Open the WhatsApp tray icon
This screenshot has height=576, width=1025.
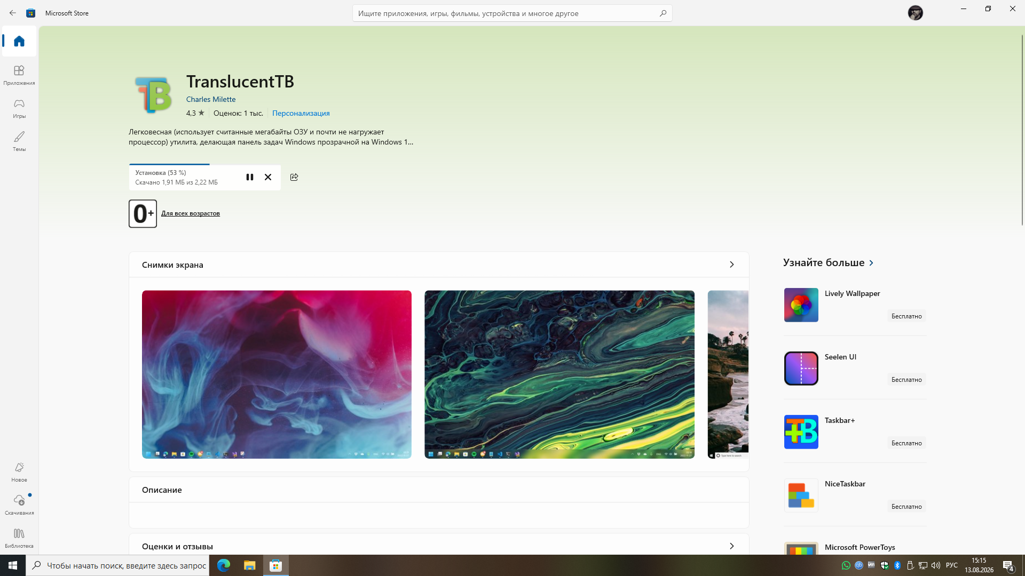tap(846, 565)
